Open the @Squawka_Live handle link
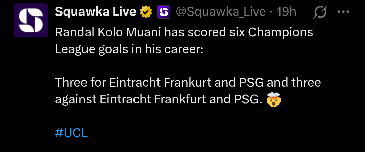Screen dimensions: 365x152 (x=221, y=12)
